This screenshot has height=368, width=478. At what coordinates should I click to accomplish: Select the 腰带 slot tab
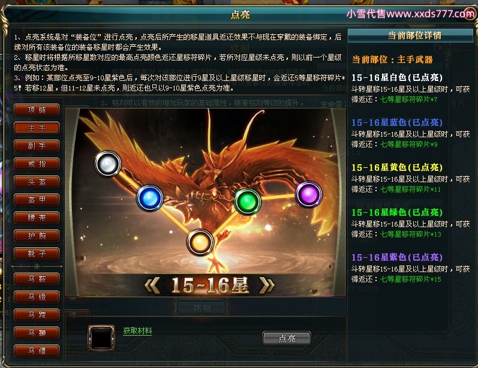click(x=37, y=218)
